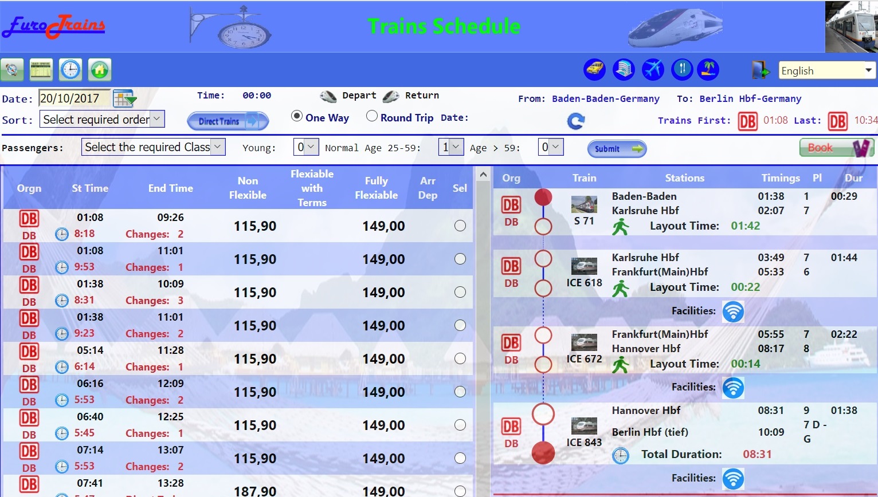This screenshot has height=497, width=878.
Task: Click the blue refresh arrow icon
Action: pos(576,121)
